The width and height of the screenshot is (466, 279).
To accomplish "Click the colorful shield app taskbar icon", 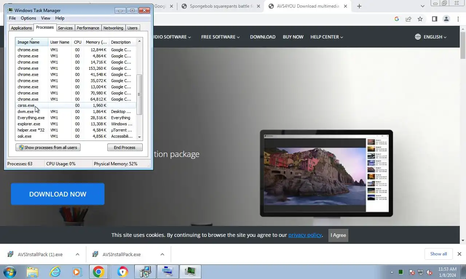I will pos(123,272).
